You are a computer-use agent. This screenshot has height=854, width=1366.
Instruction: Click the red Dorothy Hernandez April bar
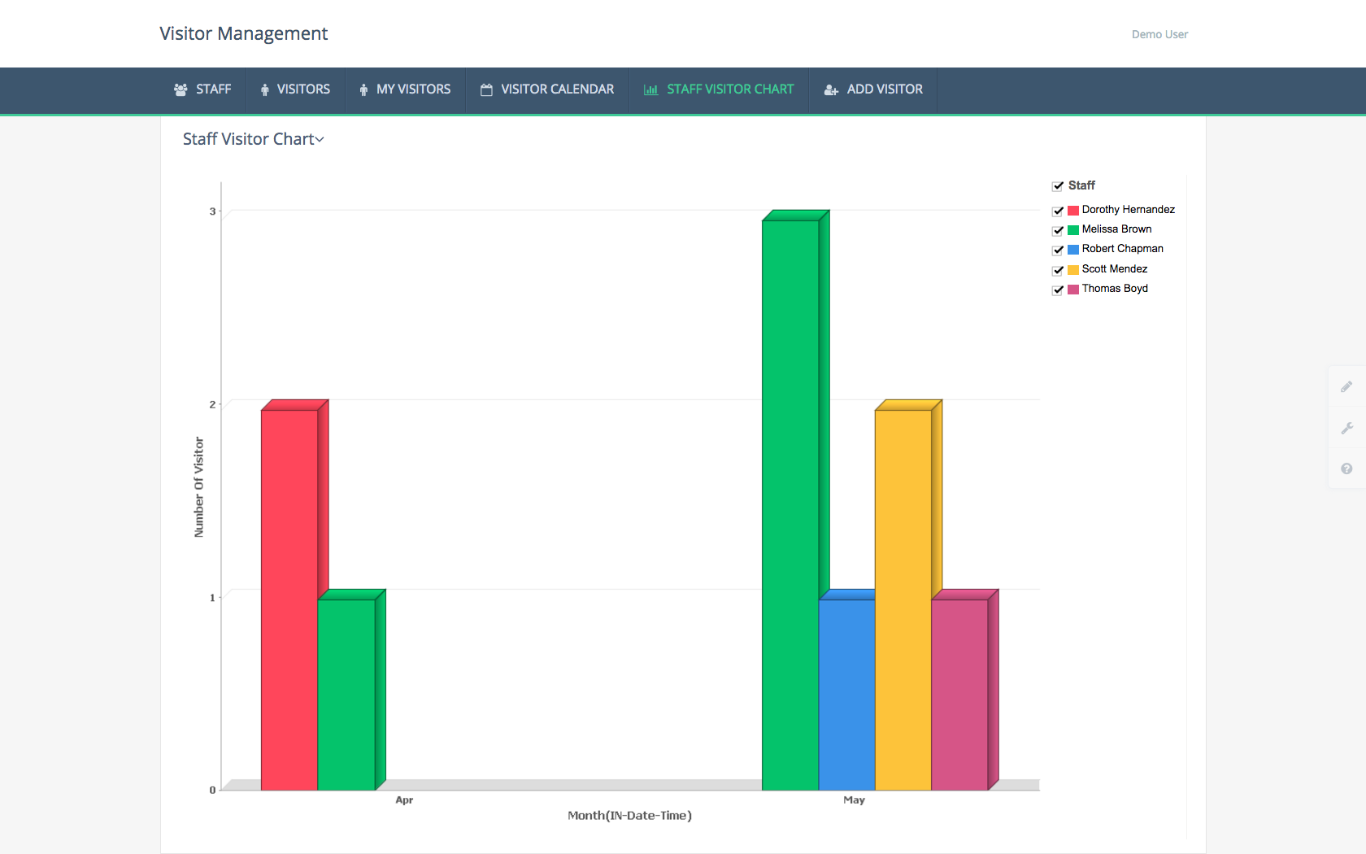289,599
